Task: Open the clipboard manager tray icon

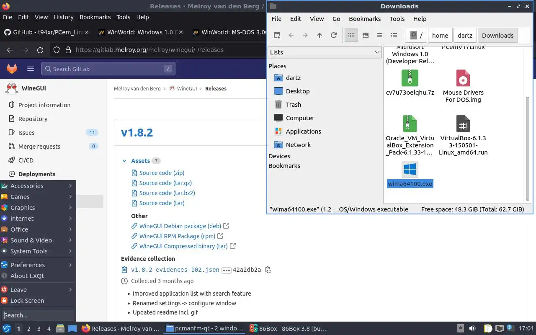Action: pos(488,328)
